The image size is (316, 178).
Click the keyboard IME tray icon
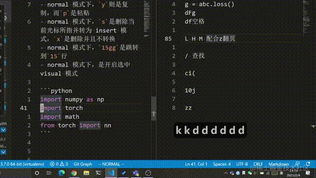click(275, 173)
